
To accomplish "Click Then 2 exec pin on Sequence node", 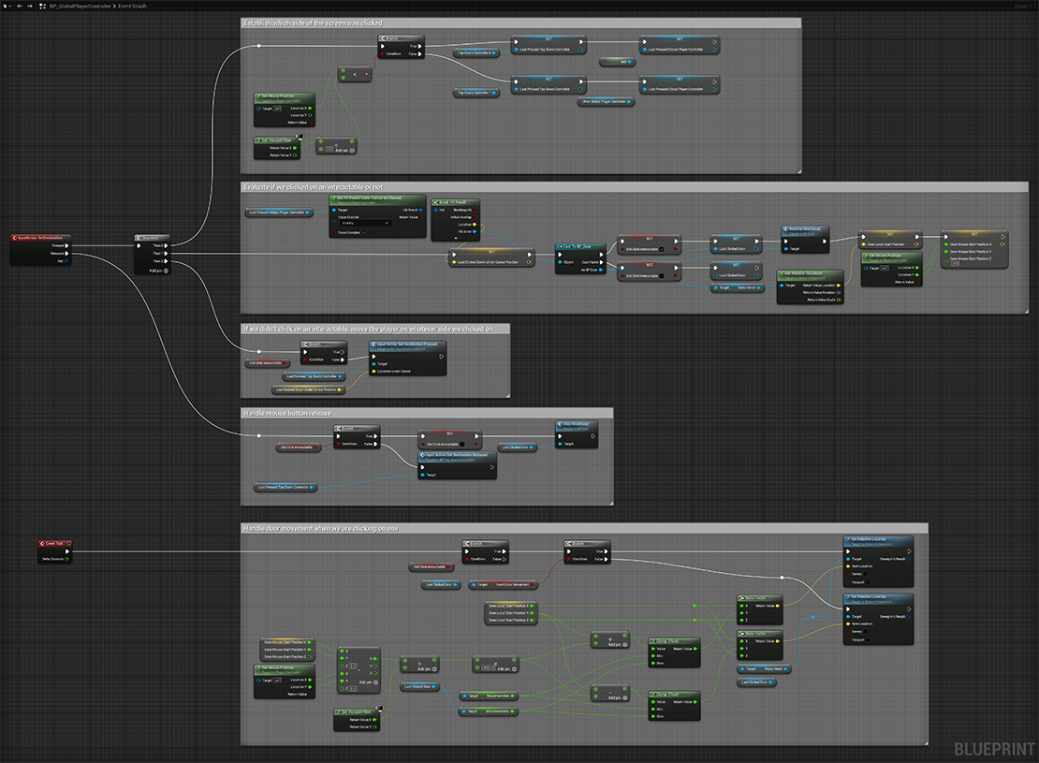I will pyautogui.click(x=167, y=261).
